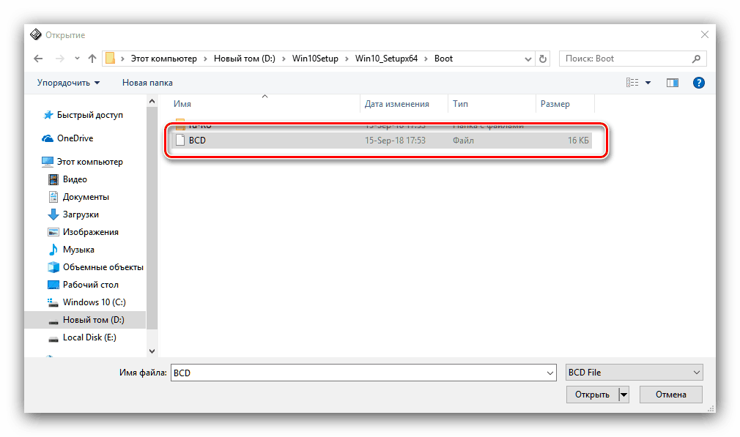Go forward with the right arrow
740x437 pixels.
click(60, 59)
